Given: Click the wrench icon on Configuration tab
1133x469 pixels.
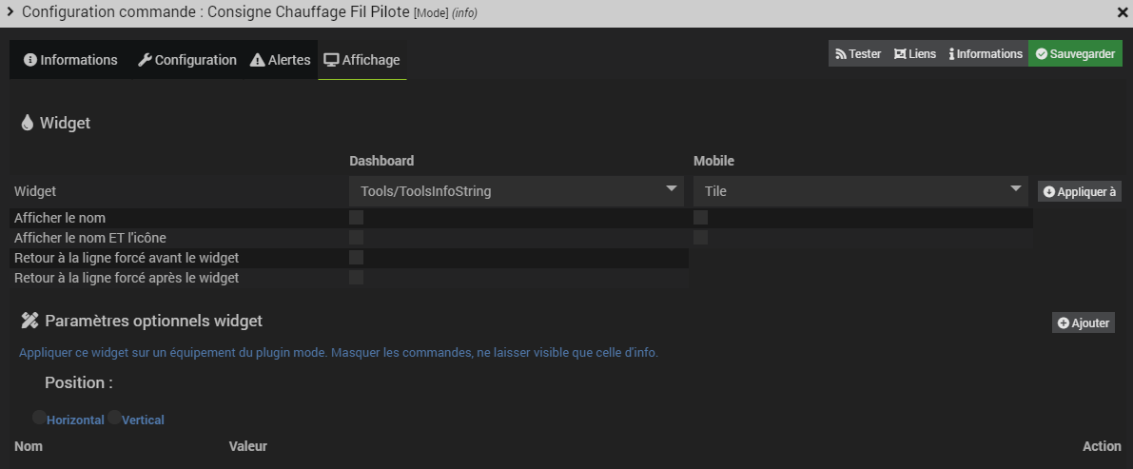Looking at the screenshot, I should 145,60.
